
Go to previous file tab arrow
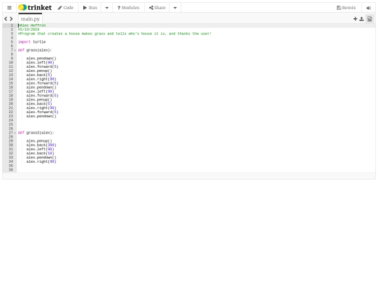6,19
